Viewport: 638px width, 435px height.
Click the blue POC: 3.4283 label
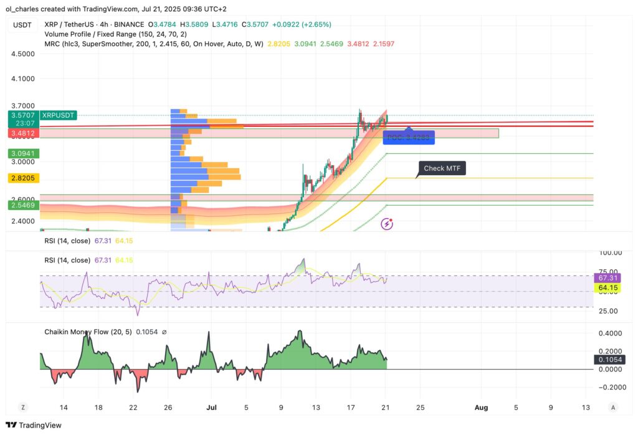coord(409,137)
